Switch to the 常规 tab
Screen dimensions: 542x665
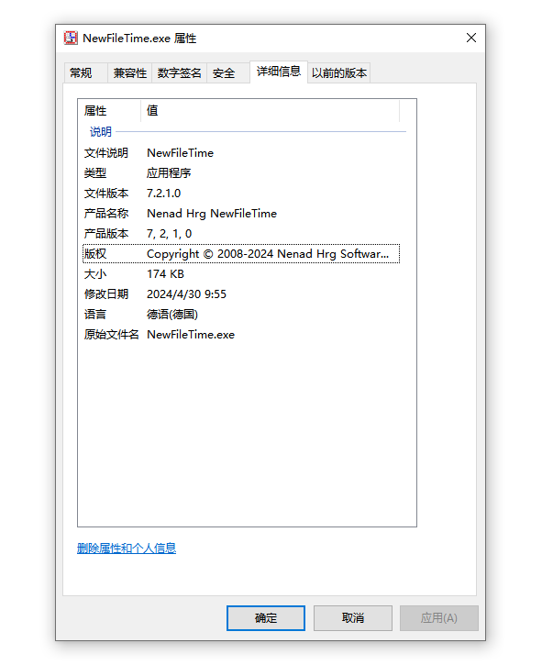click(85, 73)
